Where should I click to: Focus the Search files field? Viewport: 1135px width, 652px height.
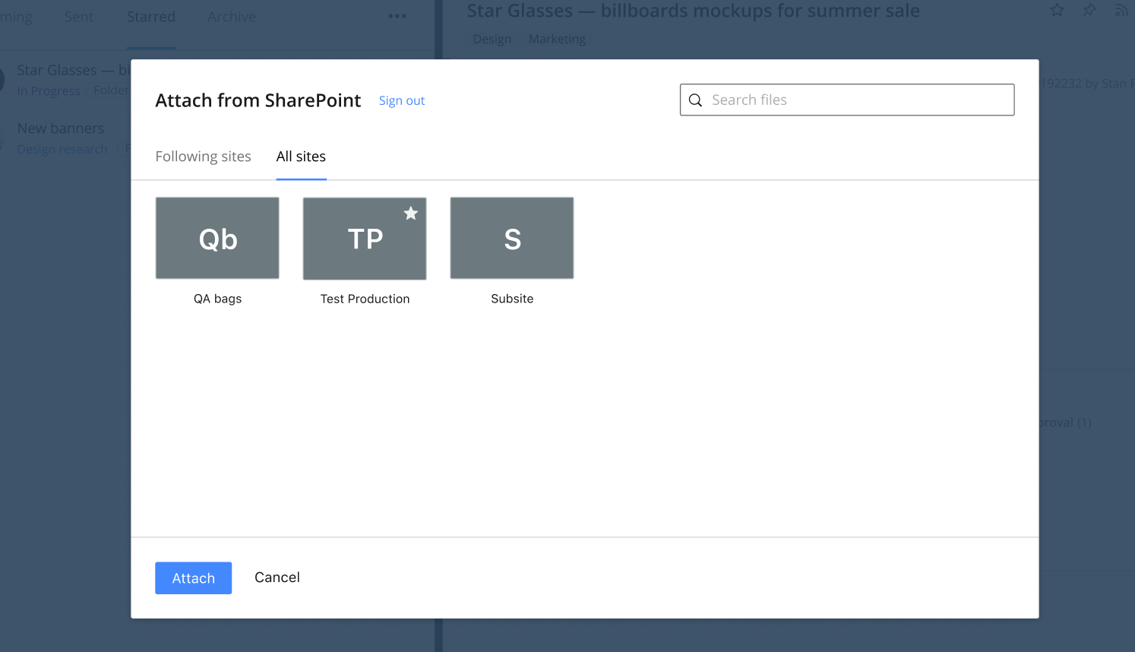click(847, 100)
